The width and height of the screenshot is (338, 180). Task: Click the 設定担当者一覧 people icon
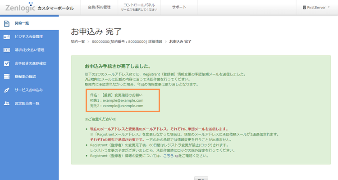(x=7, y=103)
